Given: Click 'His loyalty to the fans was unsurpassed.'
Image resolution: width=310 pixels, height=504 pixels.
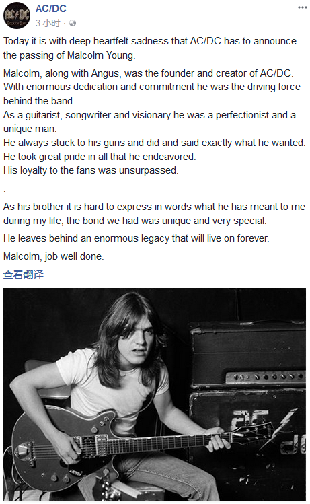Looking at the screenshot, I should coord(91,170).
